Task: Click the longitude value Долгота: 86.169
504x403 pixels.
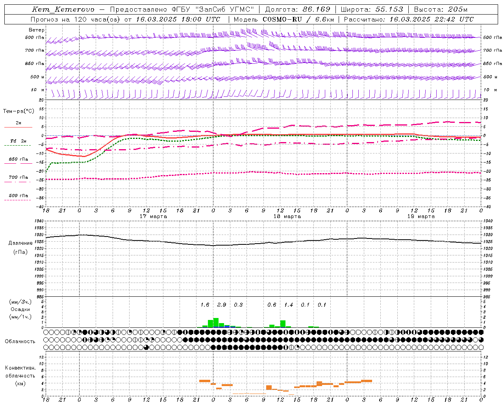Action: pos(298,9)
